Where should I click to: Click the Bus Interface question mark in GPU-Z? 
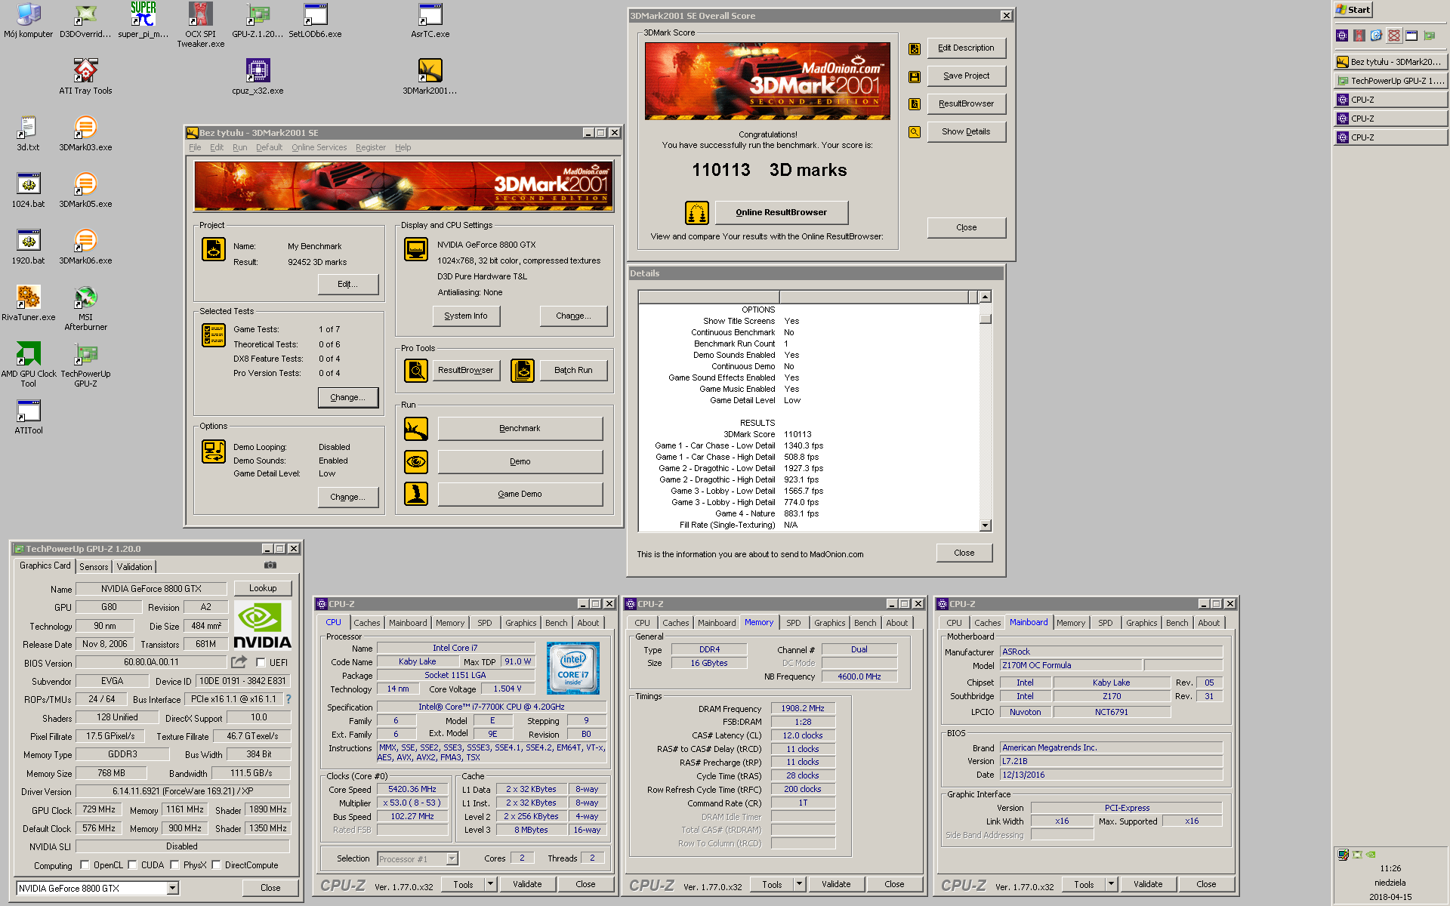point(288,699)
